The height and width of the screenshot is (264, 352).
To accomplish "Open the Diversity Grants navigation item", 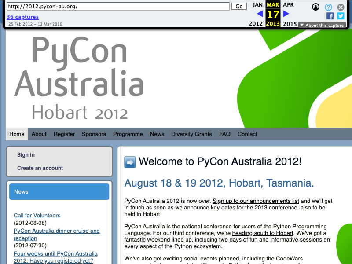I will 192,134.
